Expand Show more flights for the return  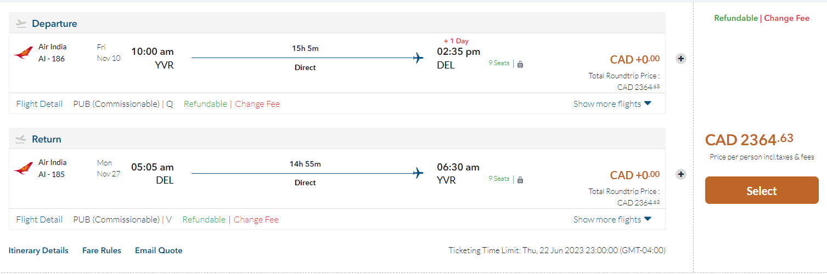point(612,219)
